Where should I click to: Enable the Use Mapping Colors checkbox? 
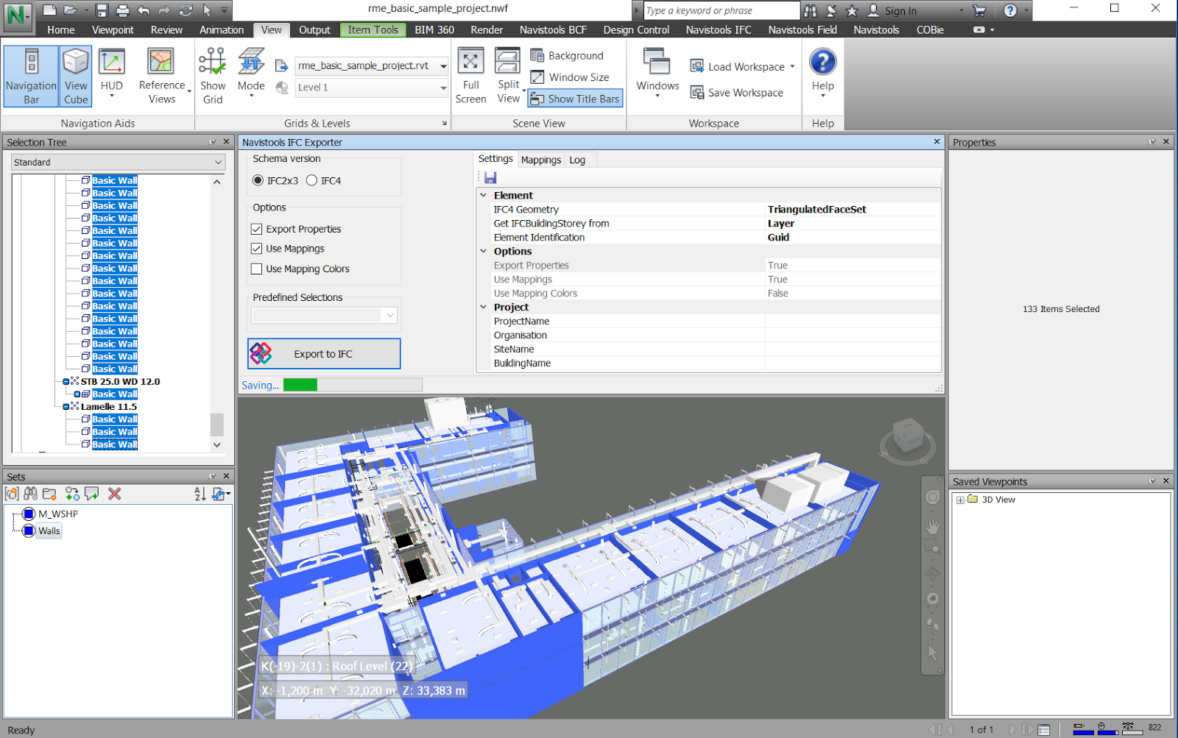256,269
